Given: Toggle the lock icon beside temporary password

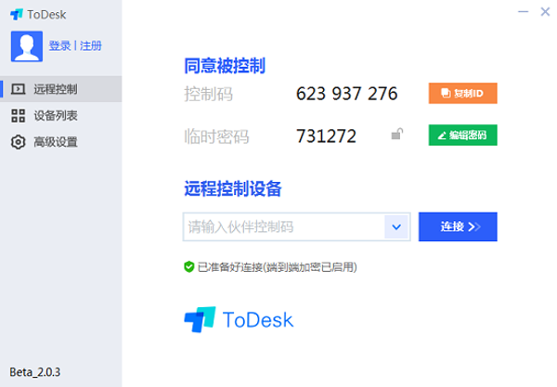Looking at the screenshot, I should coord(396,135).
